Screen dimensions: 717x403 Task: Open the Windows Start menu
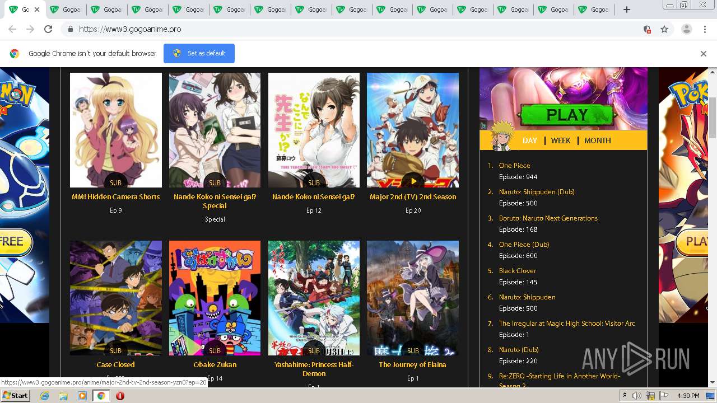click(16, 396)
